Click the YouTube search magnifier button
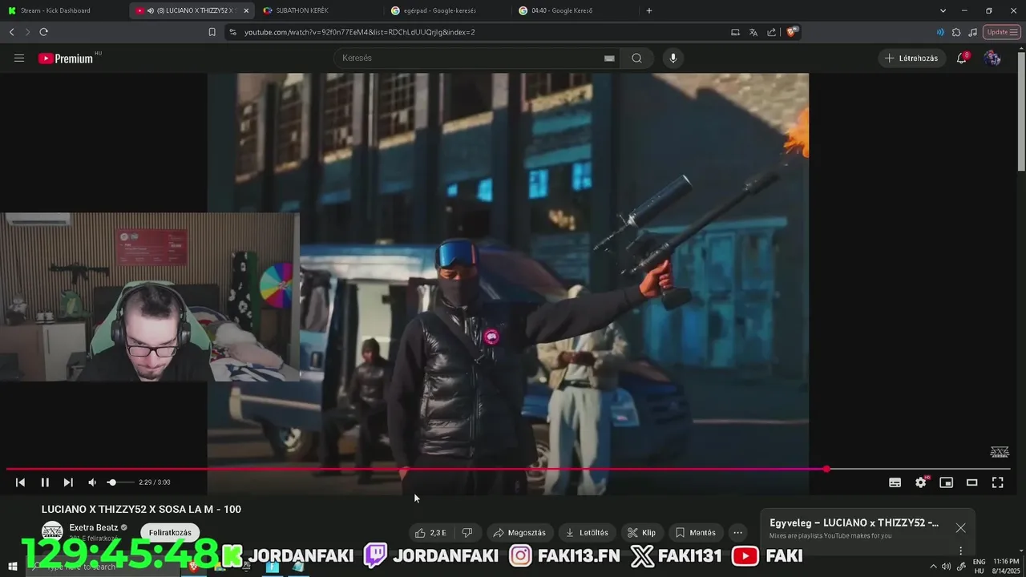 point(636,58)
